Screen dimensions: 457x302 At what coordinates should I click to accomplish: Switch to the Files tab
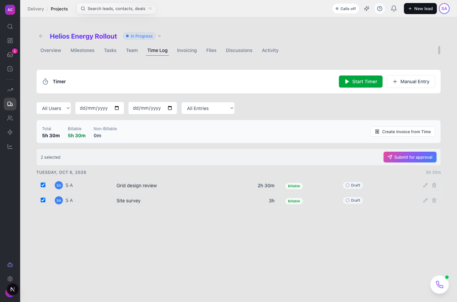[211, 50]
